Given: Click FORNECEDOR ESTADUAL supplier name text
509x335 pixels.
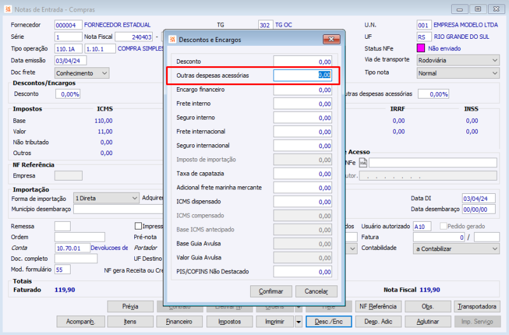Looking at the screenshot, I should (x=117, y=25).
